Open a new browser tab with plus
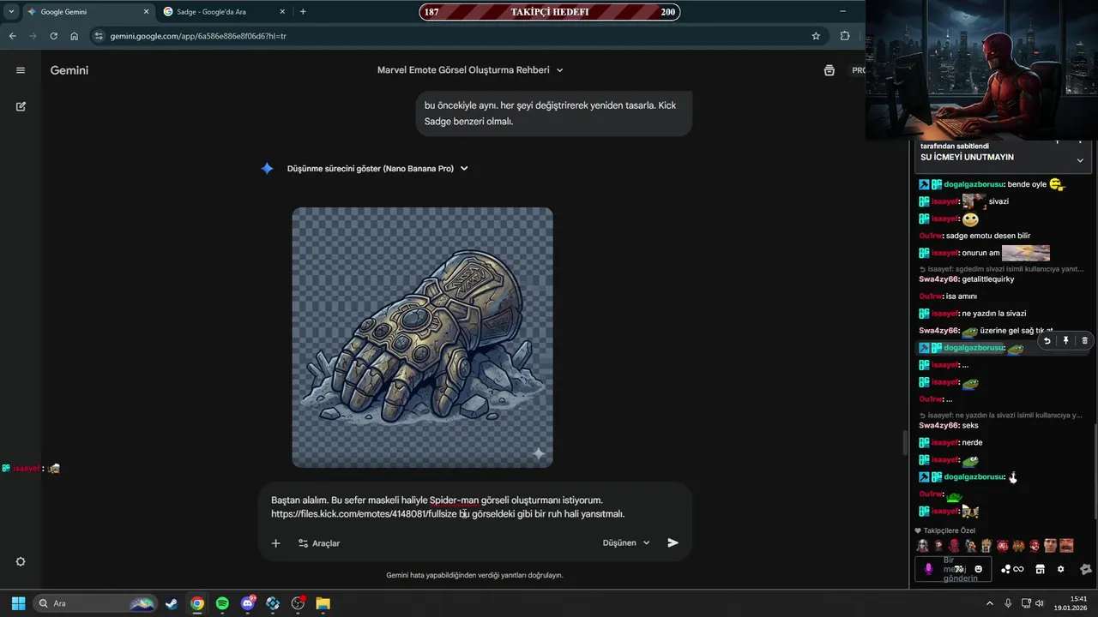The width and height of the screenshot is (1098, 617). click(x=303, y=12)
